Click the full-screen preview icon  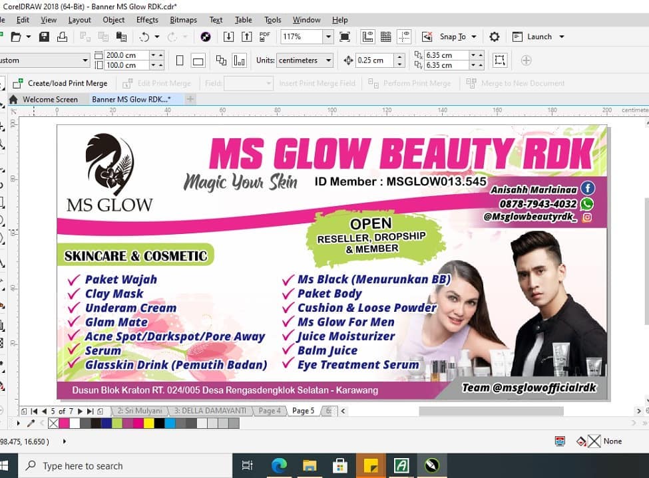point(344,37)
